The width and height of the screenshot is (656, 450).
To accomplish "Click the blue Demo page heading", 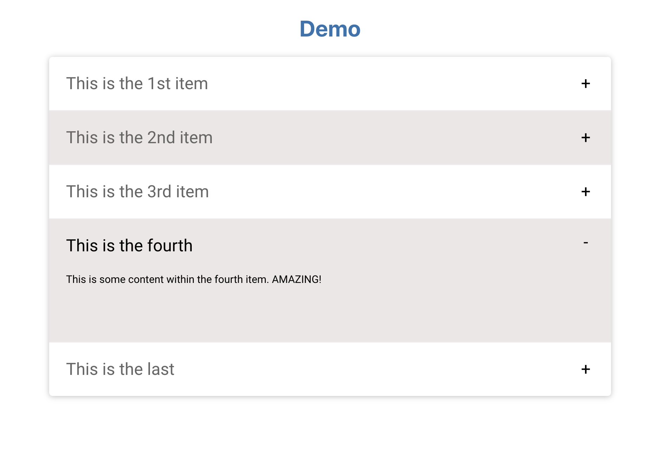I will (x=330, y=29).
